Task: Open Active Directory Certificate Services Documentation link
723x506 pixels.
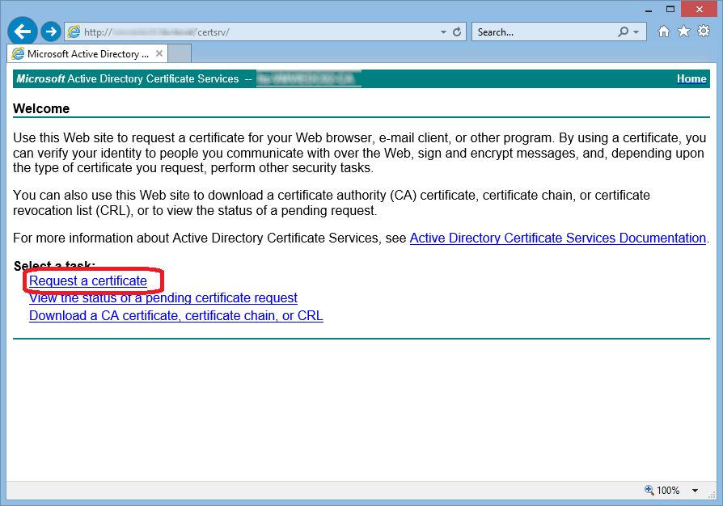Action: 558,238
